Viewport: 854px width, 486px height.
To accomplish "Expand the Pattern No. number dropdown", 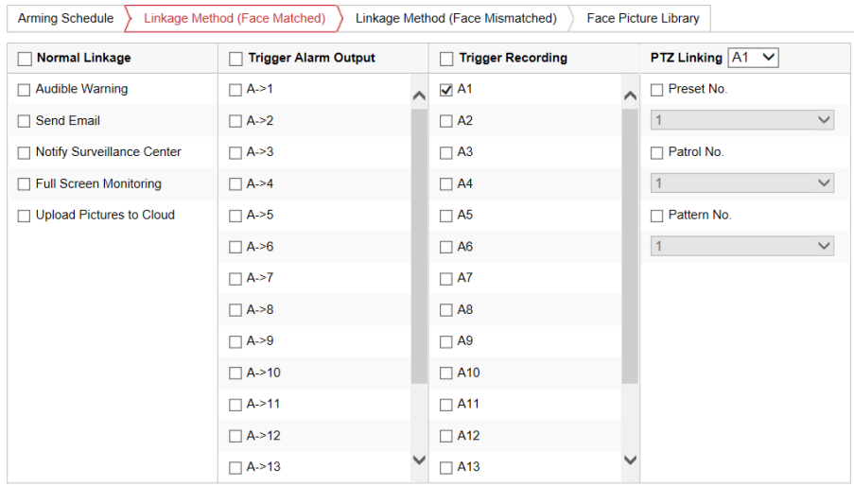I will 742,246.
